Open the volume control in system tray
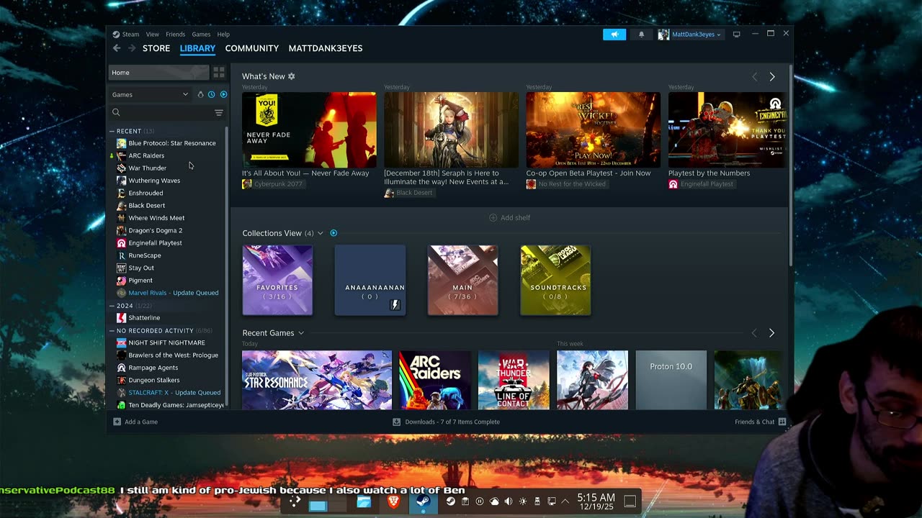The width and height of the screenshot is (922, 518). coord(509,501)
